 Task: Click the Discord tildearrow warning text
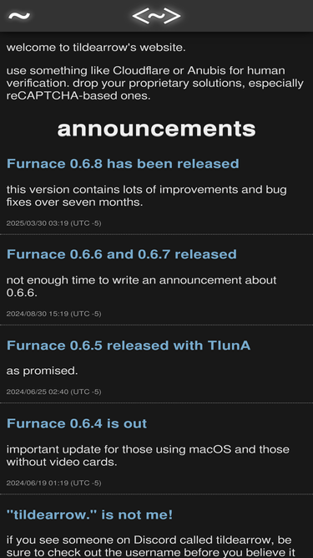pos(151,546)
